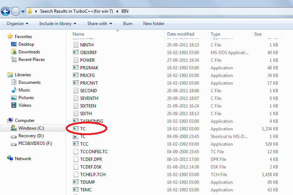Open the Share with menu
Screen dimensions: 293x195
[x=100, y=24]
